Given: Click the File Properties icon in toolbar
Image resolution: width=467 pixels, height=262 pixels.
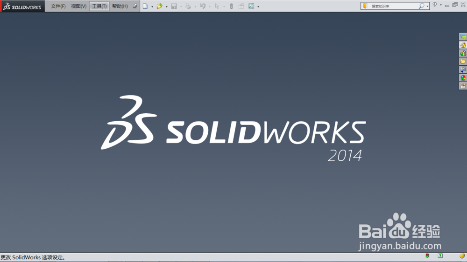Looking at the screenshot, I should pos(241,6).
